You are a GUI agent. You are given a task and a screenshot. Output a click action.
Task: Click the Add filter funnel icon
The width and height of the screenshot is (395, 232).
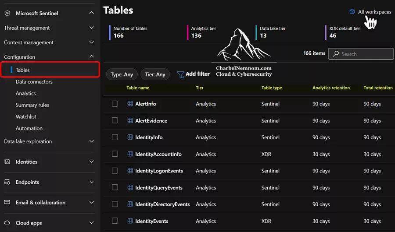click(181, 74)
